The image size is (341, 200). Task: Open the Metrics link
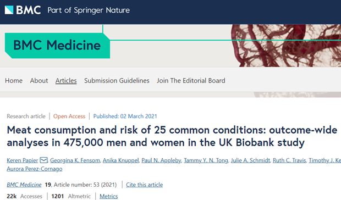(108, 196)
